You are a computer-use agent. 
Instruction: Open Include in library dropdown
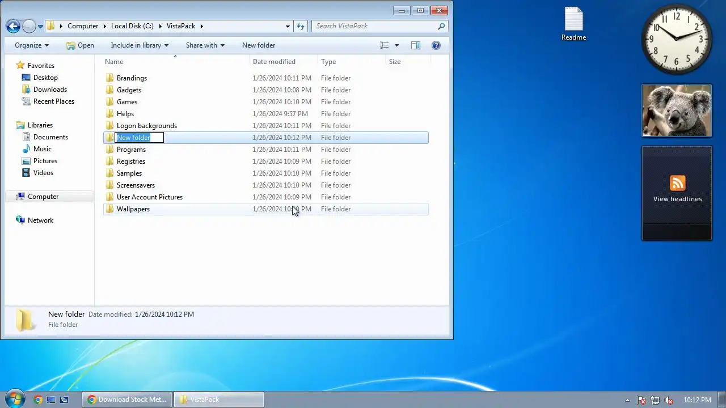click(x=140, y=45)
